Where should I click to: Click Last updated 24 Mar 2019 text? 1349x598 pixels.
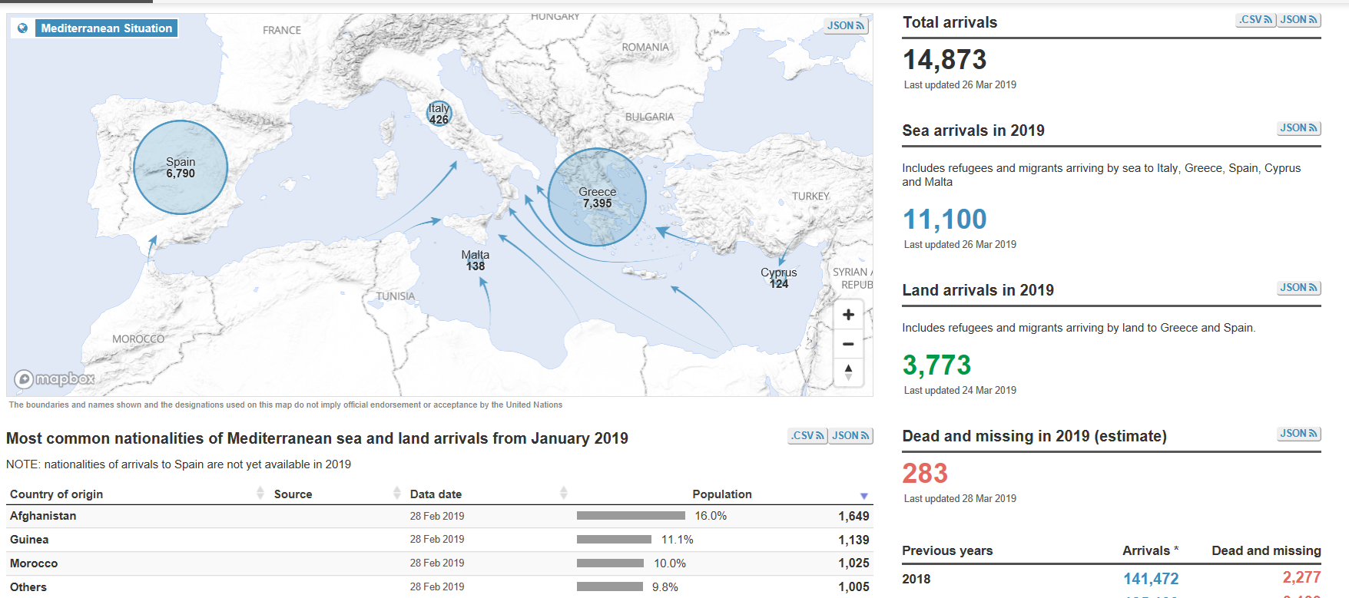[960, 390]
